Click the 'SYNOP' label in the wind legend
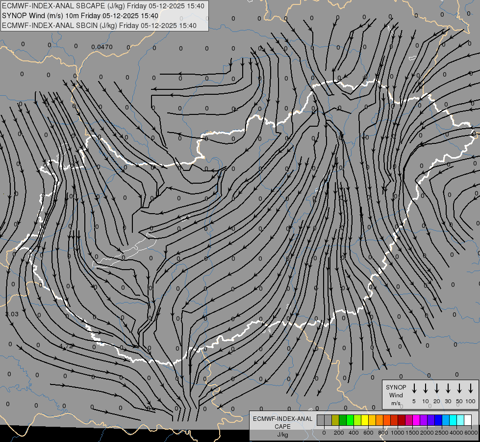The width and height of the screenshot is (480, 442). (396, 387)
